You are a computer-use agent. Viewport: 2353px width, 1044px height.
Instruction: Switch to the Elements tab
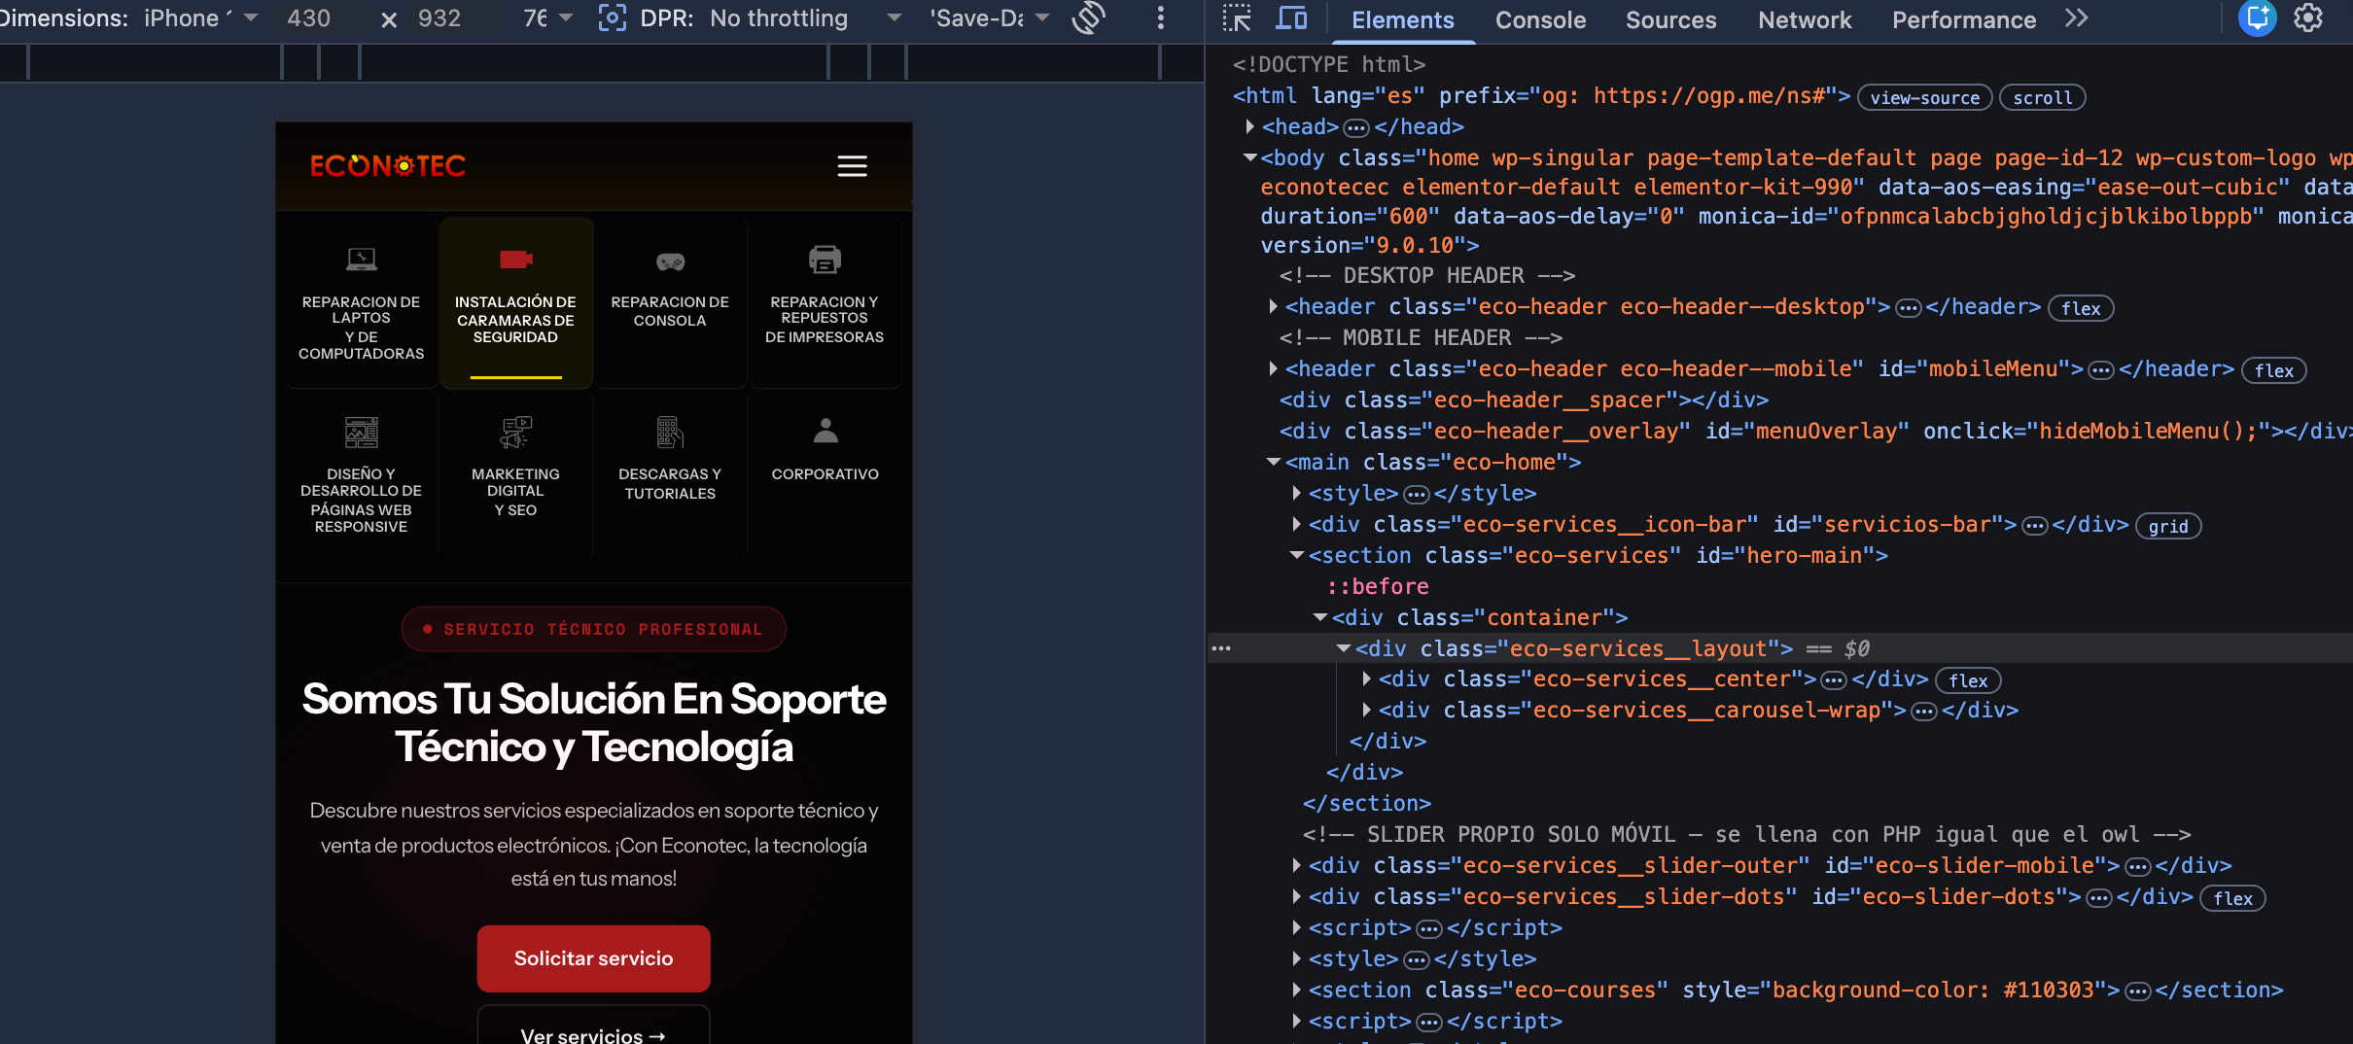(x=1402, y=20)
